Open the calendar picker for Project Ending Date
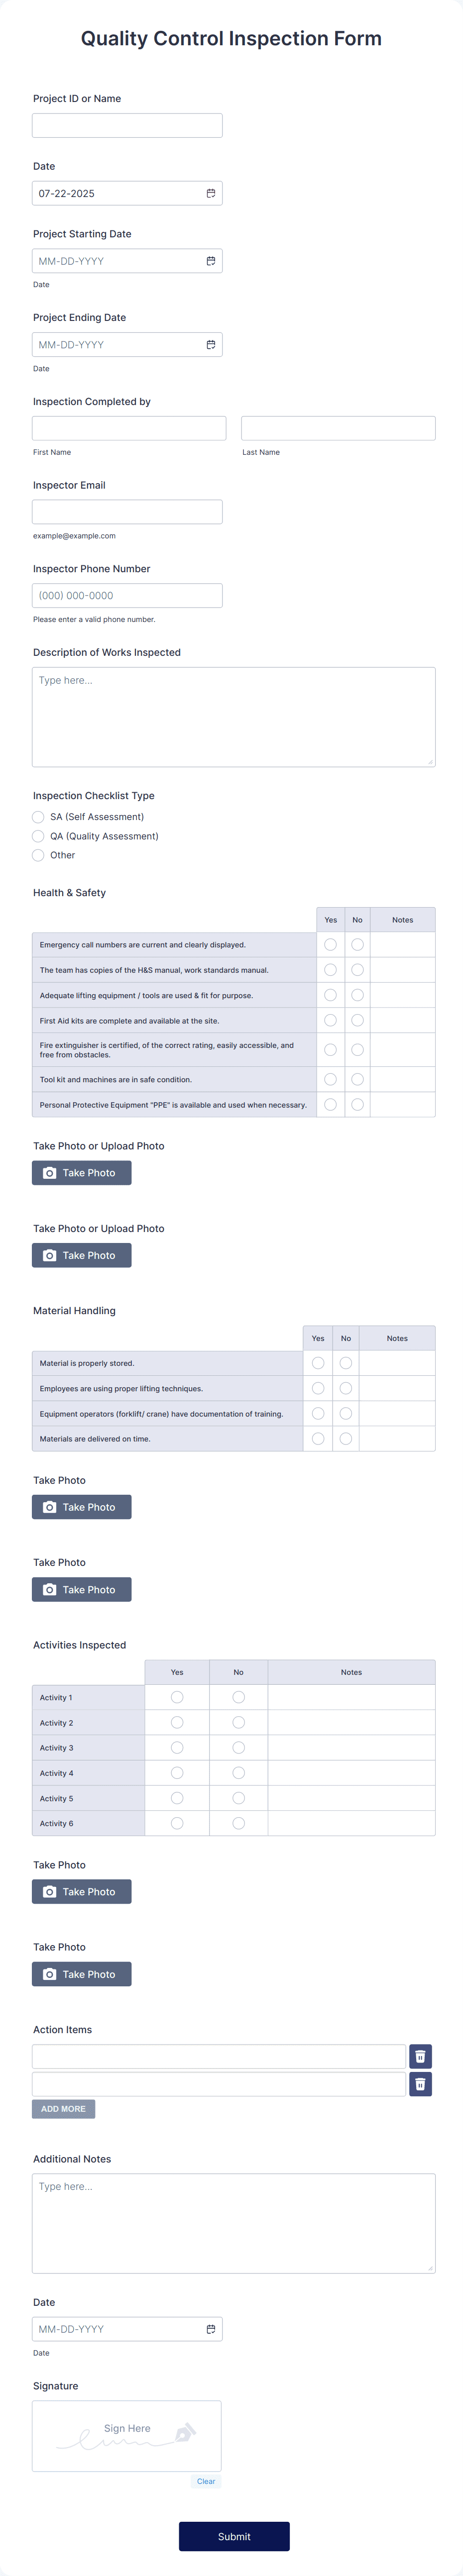This screenshot has width=463, height=2576. coord(211,344)
